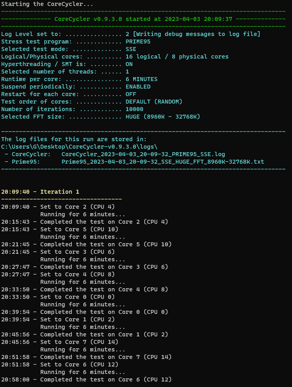This screenshot has height=387, width=292.
Task: Click the Iteration 1 heading
Action: 40,192
